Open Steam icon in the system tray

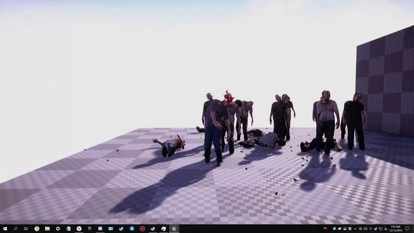[376, 229]
